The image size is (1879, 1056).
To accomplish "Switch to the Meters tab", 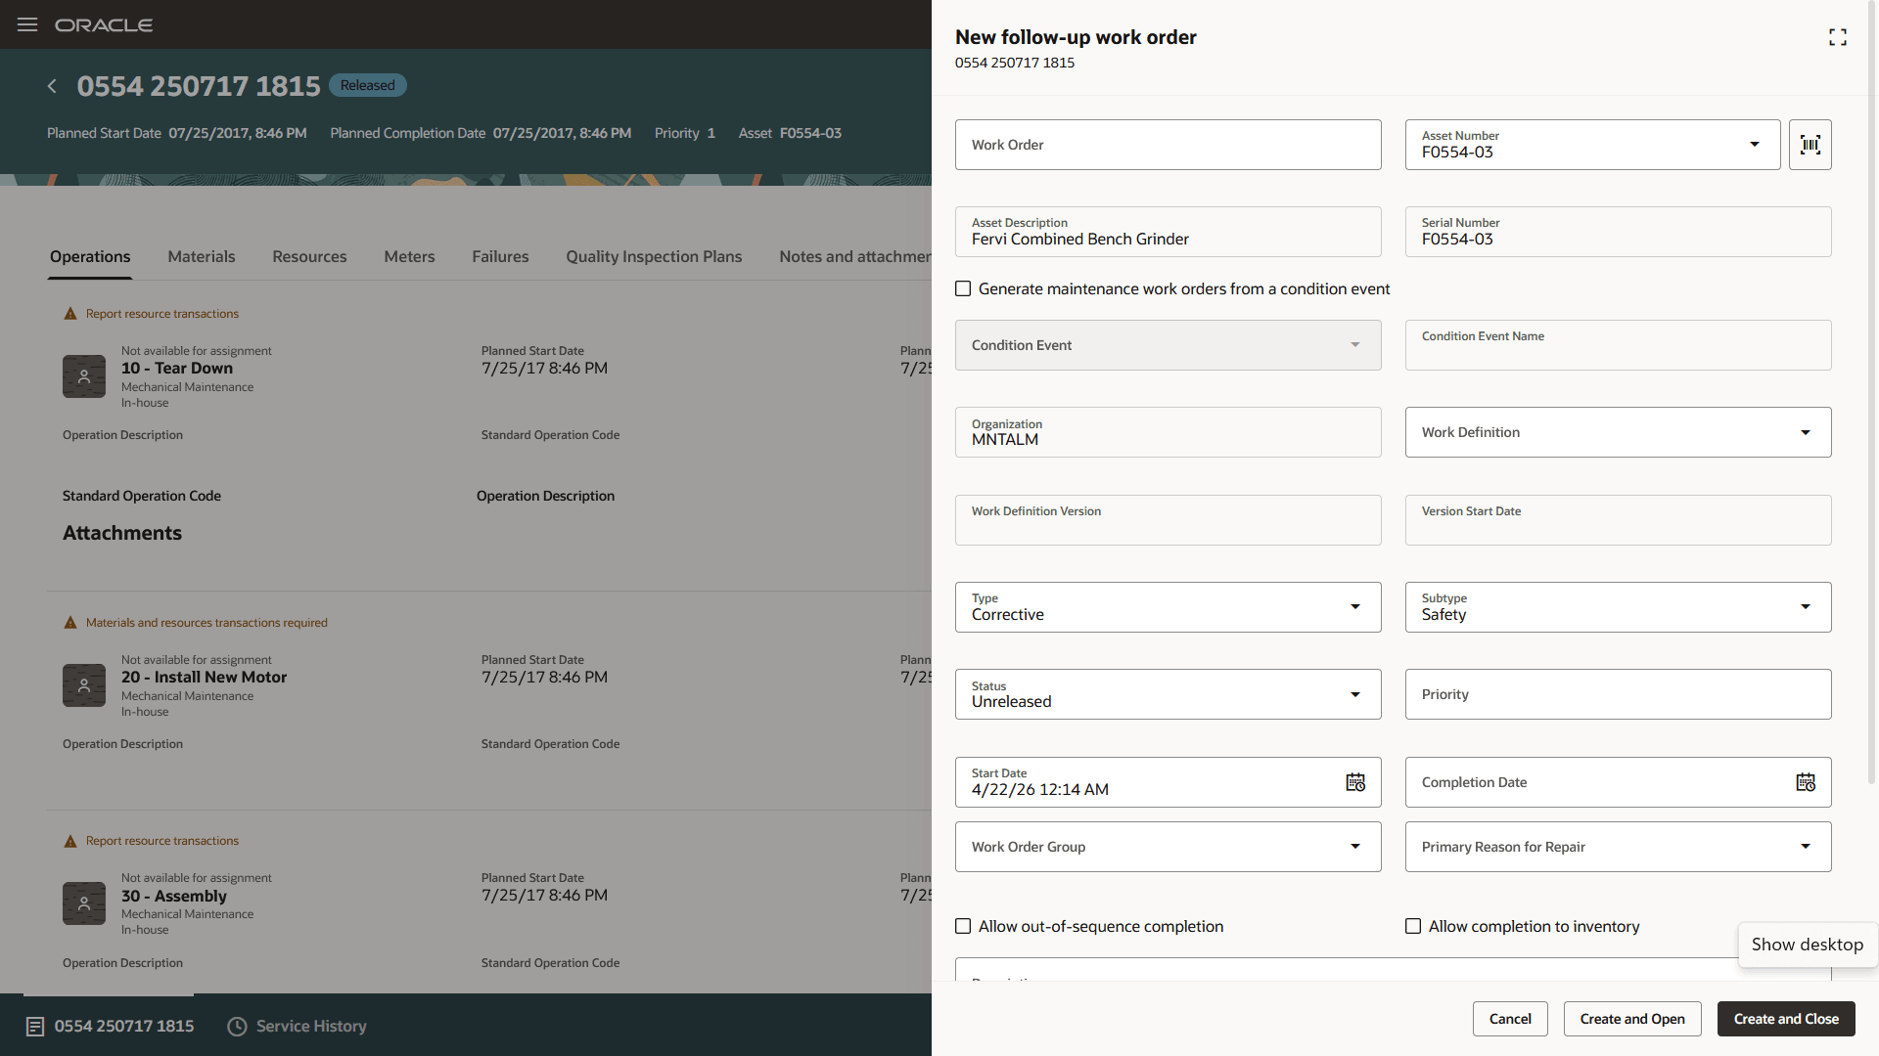I will 409,256.
